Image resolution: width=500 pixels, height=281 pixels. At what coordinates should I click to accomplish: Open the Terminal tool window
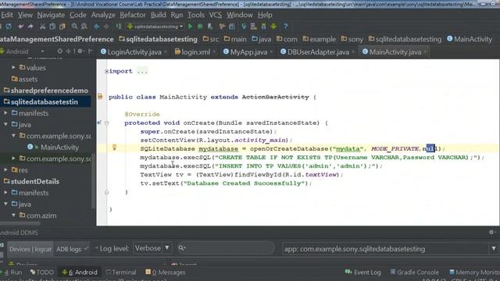tap(121, 272)
